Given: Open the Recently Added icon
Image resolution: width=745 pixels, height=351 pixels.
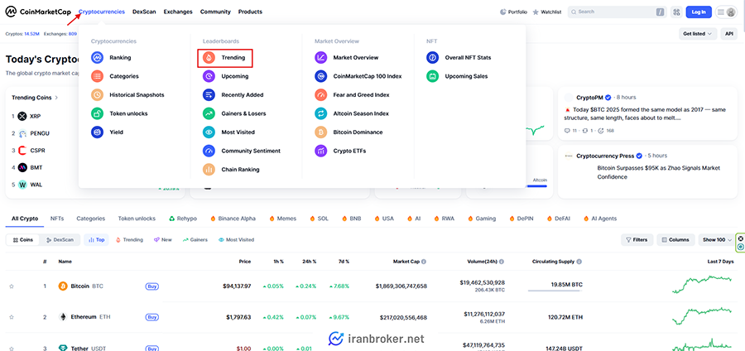Looking at the screenshot, I should (209, 94).
